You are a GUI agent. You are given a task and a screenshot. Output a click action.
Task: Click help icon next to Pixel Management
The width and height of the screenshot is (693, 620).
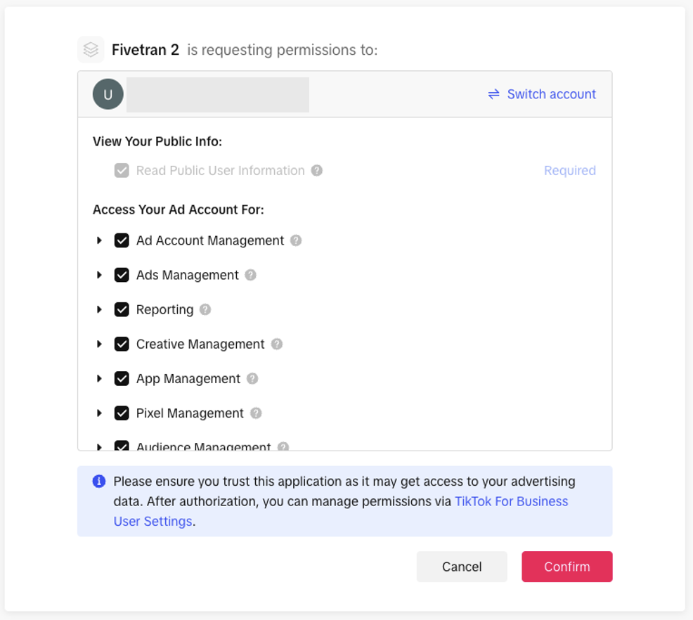coord(256,413)
